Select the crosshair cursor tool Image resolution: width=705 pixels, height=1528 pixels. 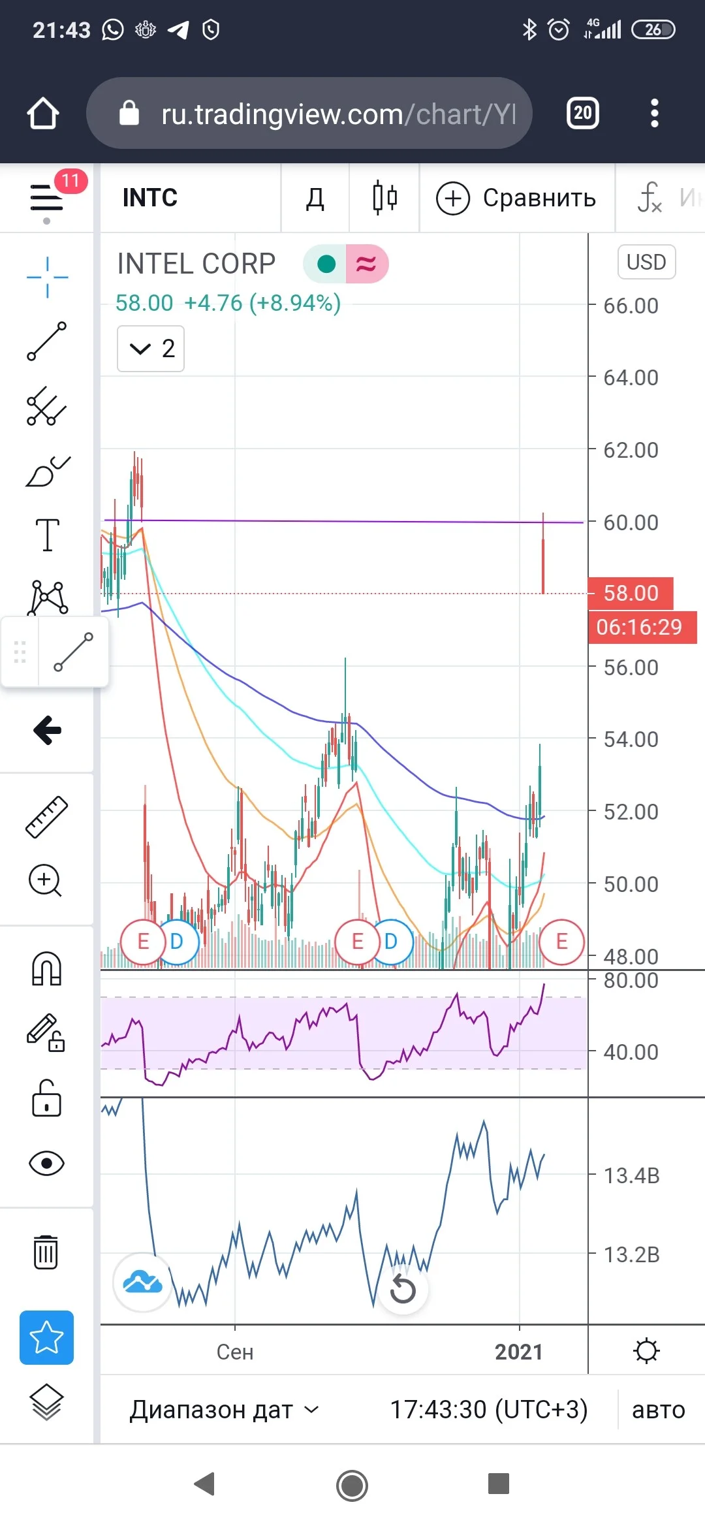(x=47, y=278)
